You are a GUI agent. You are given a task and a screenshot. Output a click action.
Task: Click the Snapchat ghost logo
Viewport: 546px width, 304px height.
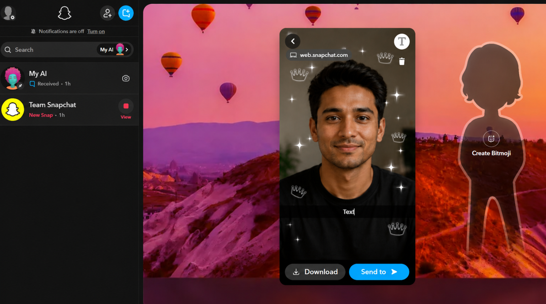(64, 13)
